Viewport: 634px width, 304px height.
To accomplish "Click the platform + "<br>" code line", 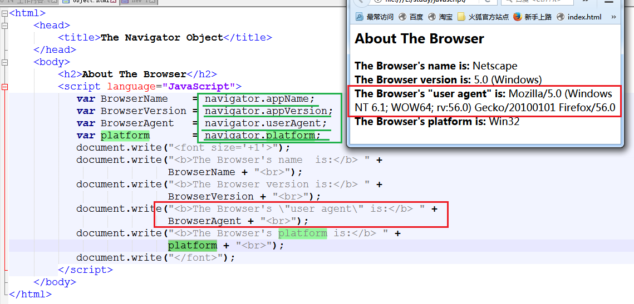I will [226, 245].
